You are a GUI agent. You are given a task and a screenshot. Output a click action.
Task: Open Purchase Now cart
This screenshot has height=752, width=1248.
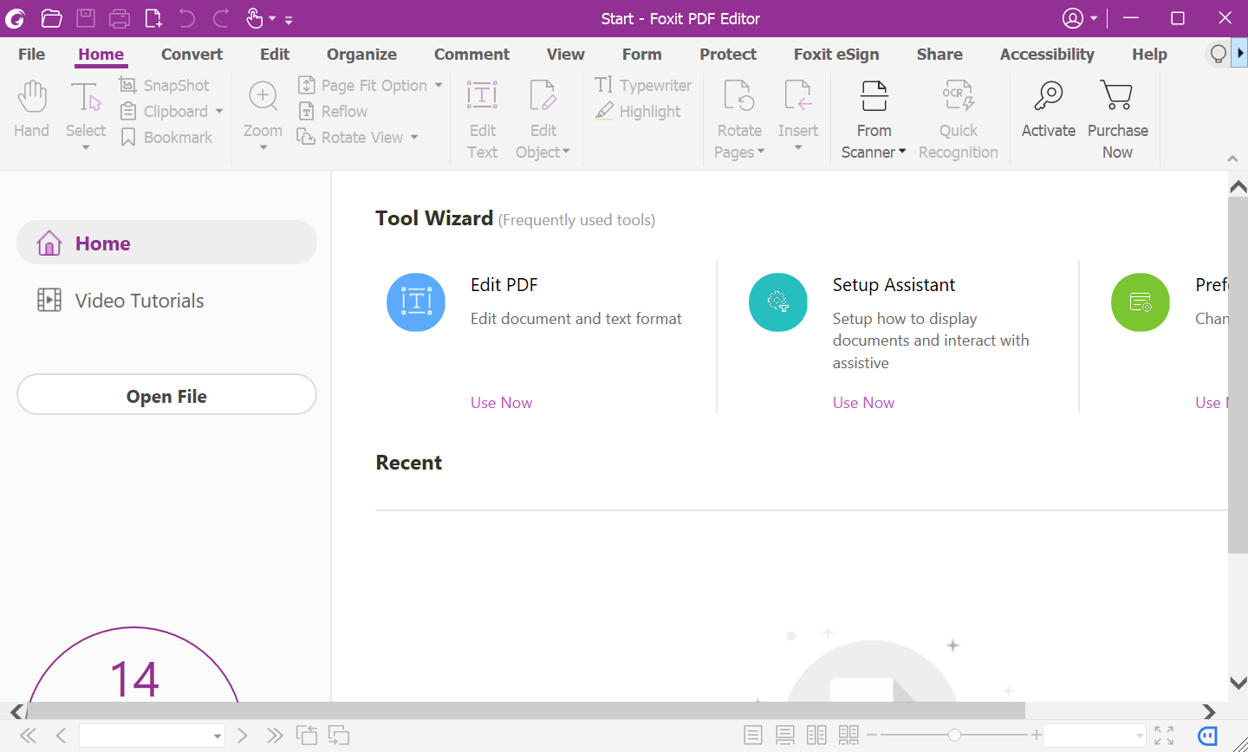[x=1118, y=120]
